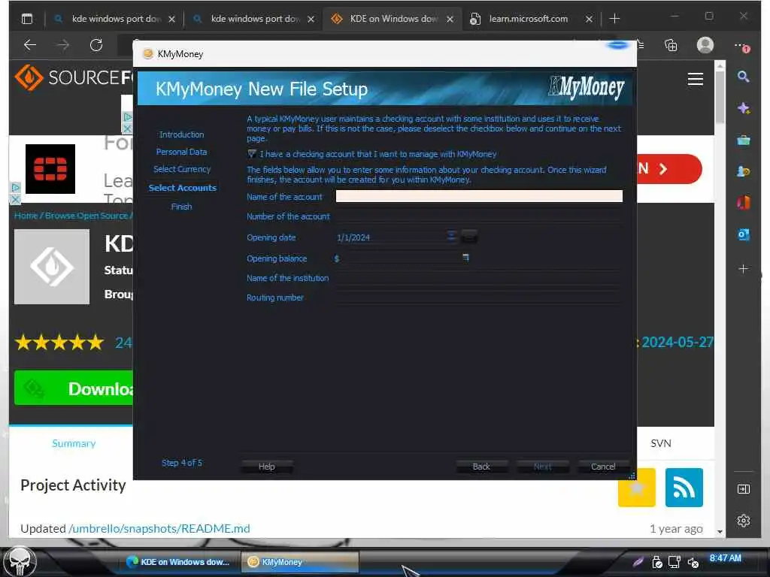This screenshot has height=577, width=770.
Task: Click Home breadcrumb link on SourceForge
Action: [26, 216]
